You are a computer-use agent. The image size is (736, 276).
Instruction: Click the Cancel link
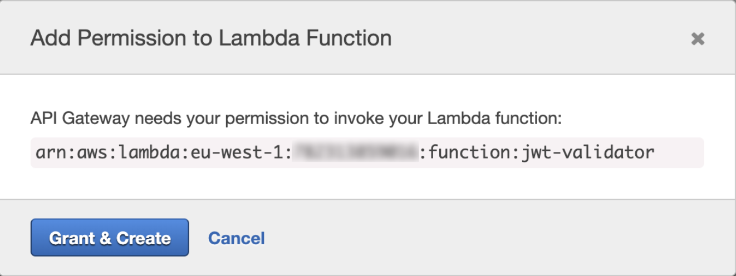point(236,238)
